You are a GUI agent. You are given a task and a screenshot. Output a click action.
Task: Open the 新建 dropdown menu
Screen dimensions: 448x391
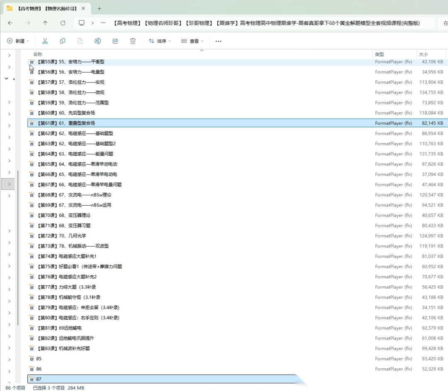[18, 41]
